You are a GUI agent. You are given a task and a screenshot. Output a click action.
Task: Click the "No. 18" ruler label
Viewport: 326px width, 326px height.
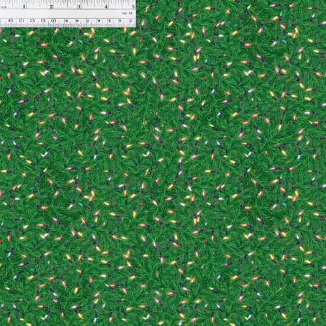tap(127, 13)
